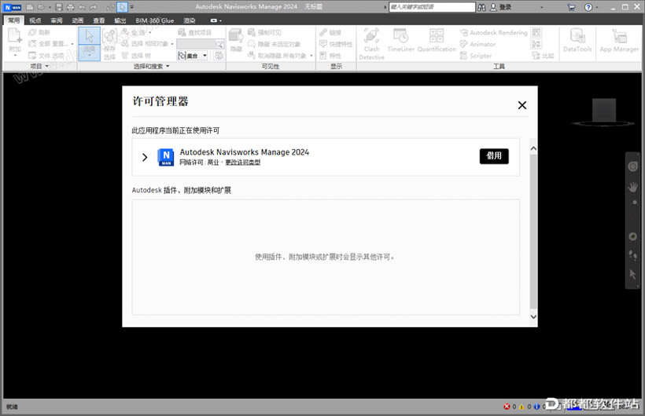Switch to the 渲染 (Render) ribbon tab
This screenshot has width=645, height=416.
[190, 20]
